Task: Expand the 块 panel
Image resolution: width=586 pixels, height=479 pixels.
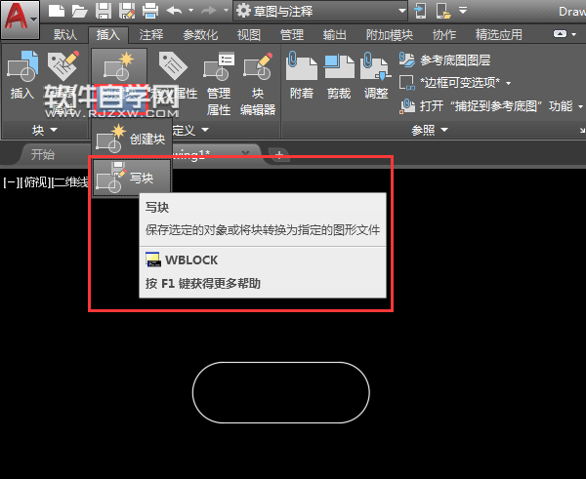Action: click(x=44, y=130)
